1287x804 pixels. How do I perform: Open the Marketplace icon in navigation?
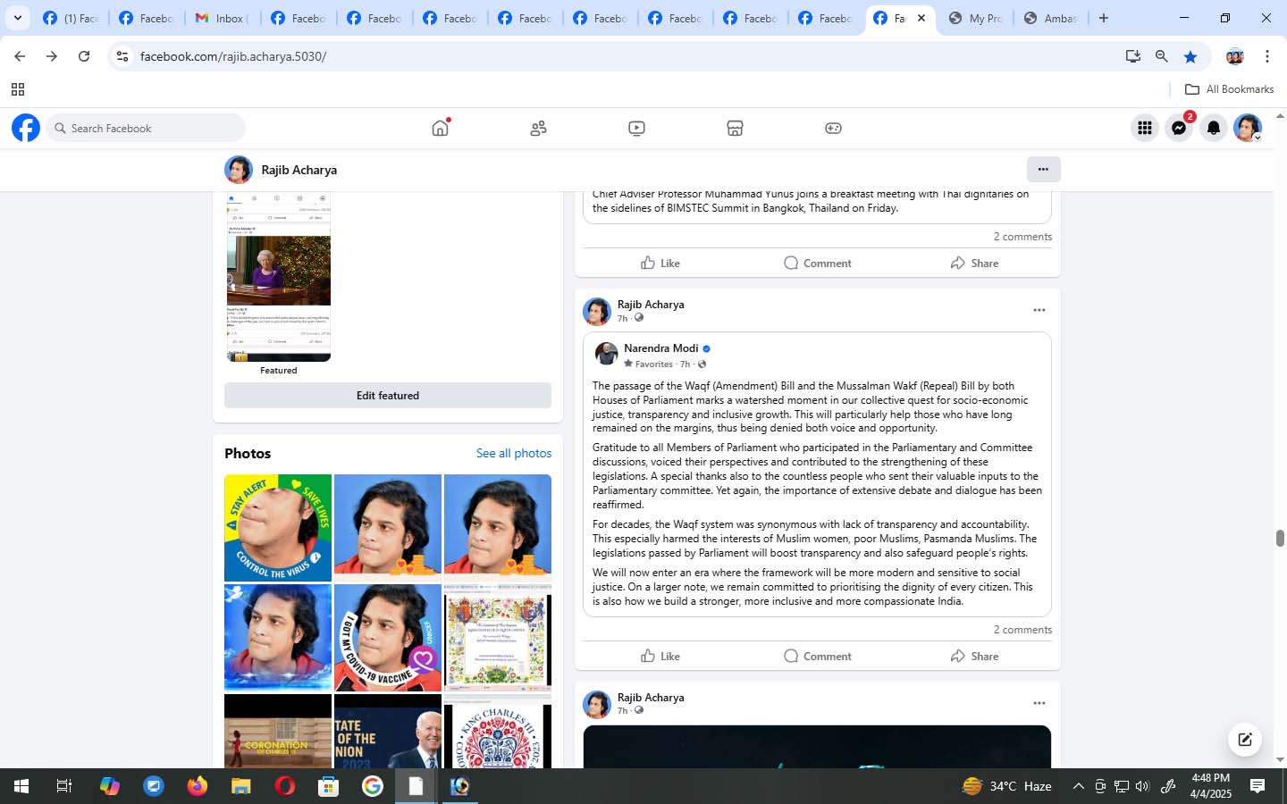735,128
